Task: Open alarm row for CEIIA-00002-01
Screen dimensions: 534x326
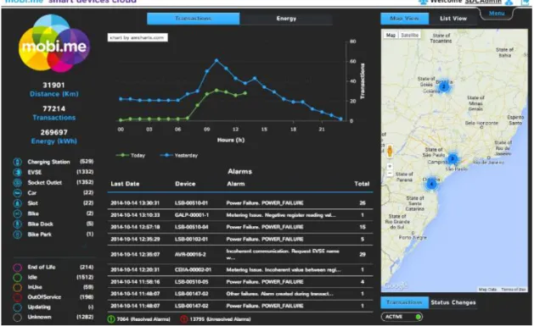Action: (240, 269)
